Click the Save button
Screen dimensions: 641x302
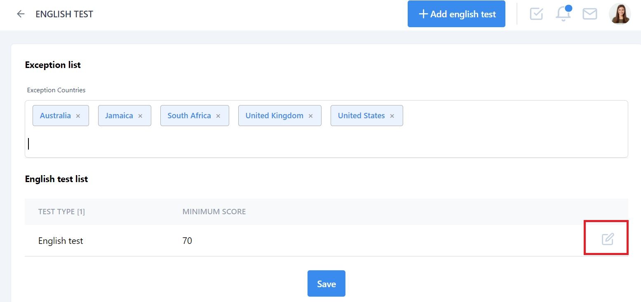326,283
